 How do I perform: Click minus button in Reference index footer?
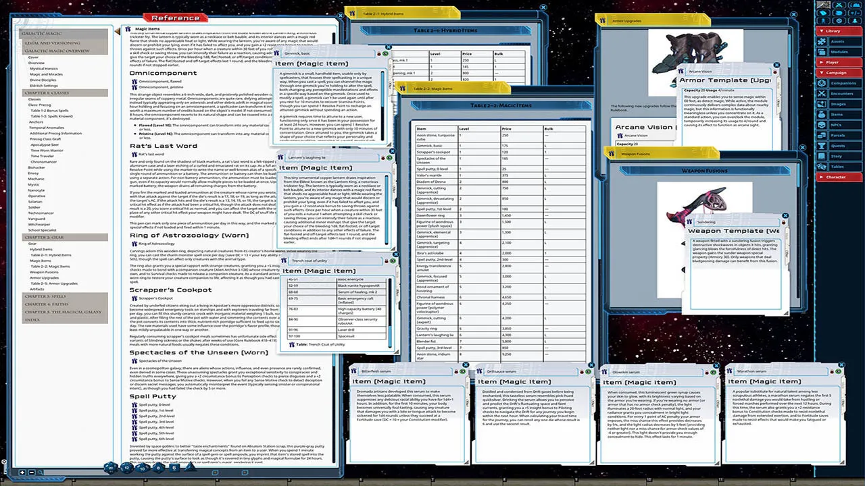(32, 473)
